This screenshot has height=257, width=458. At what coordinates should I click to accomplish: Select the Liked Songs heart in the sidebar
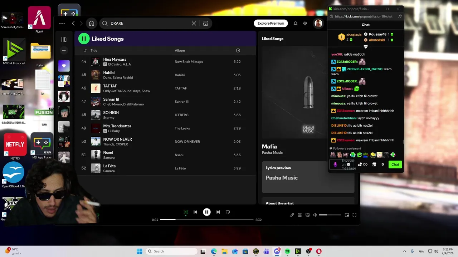[64, 66]
